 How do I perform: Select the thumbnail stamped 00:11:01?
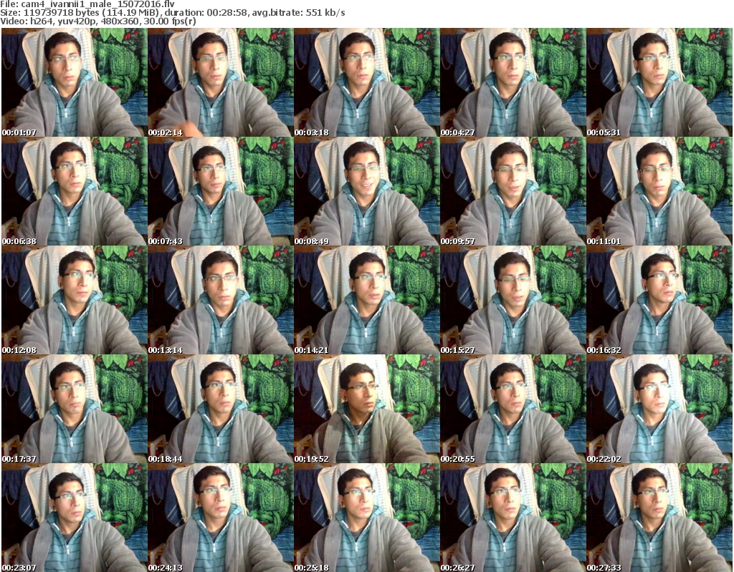[x=659, y=191]
